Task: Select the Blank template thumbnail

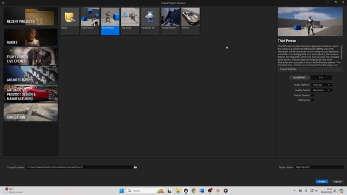Action: tap(70, 21)
